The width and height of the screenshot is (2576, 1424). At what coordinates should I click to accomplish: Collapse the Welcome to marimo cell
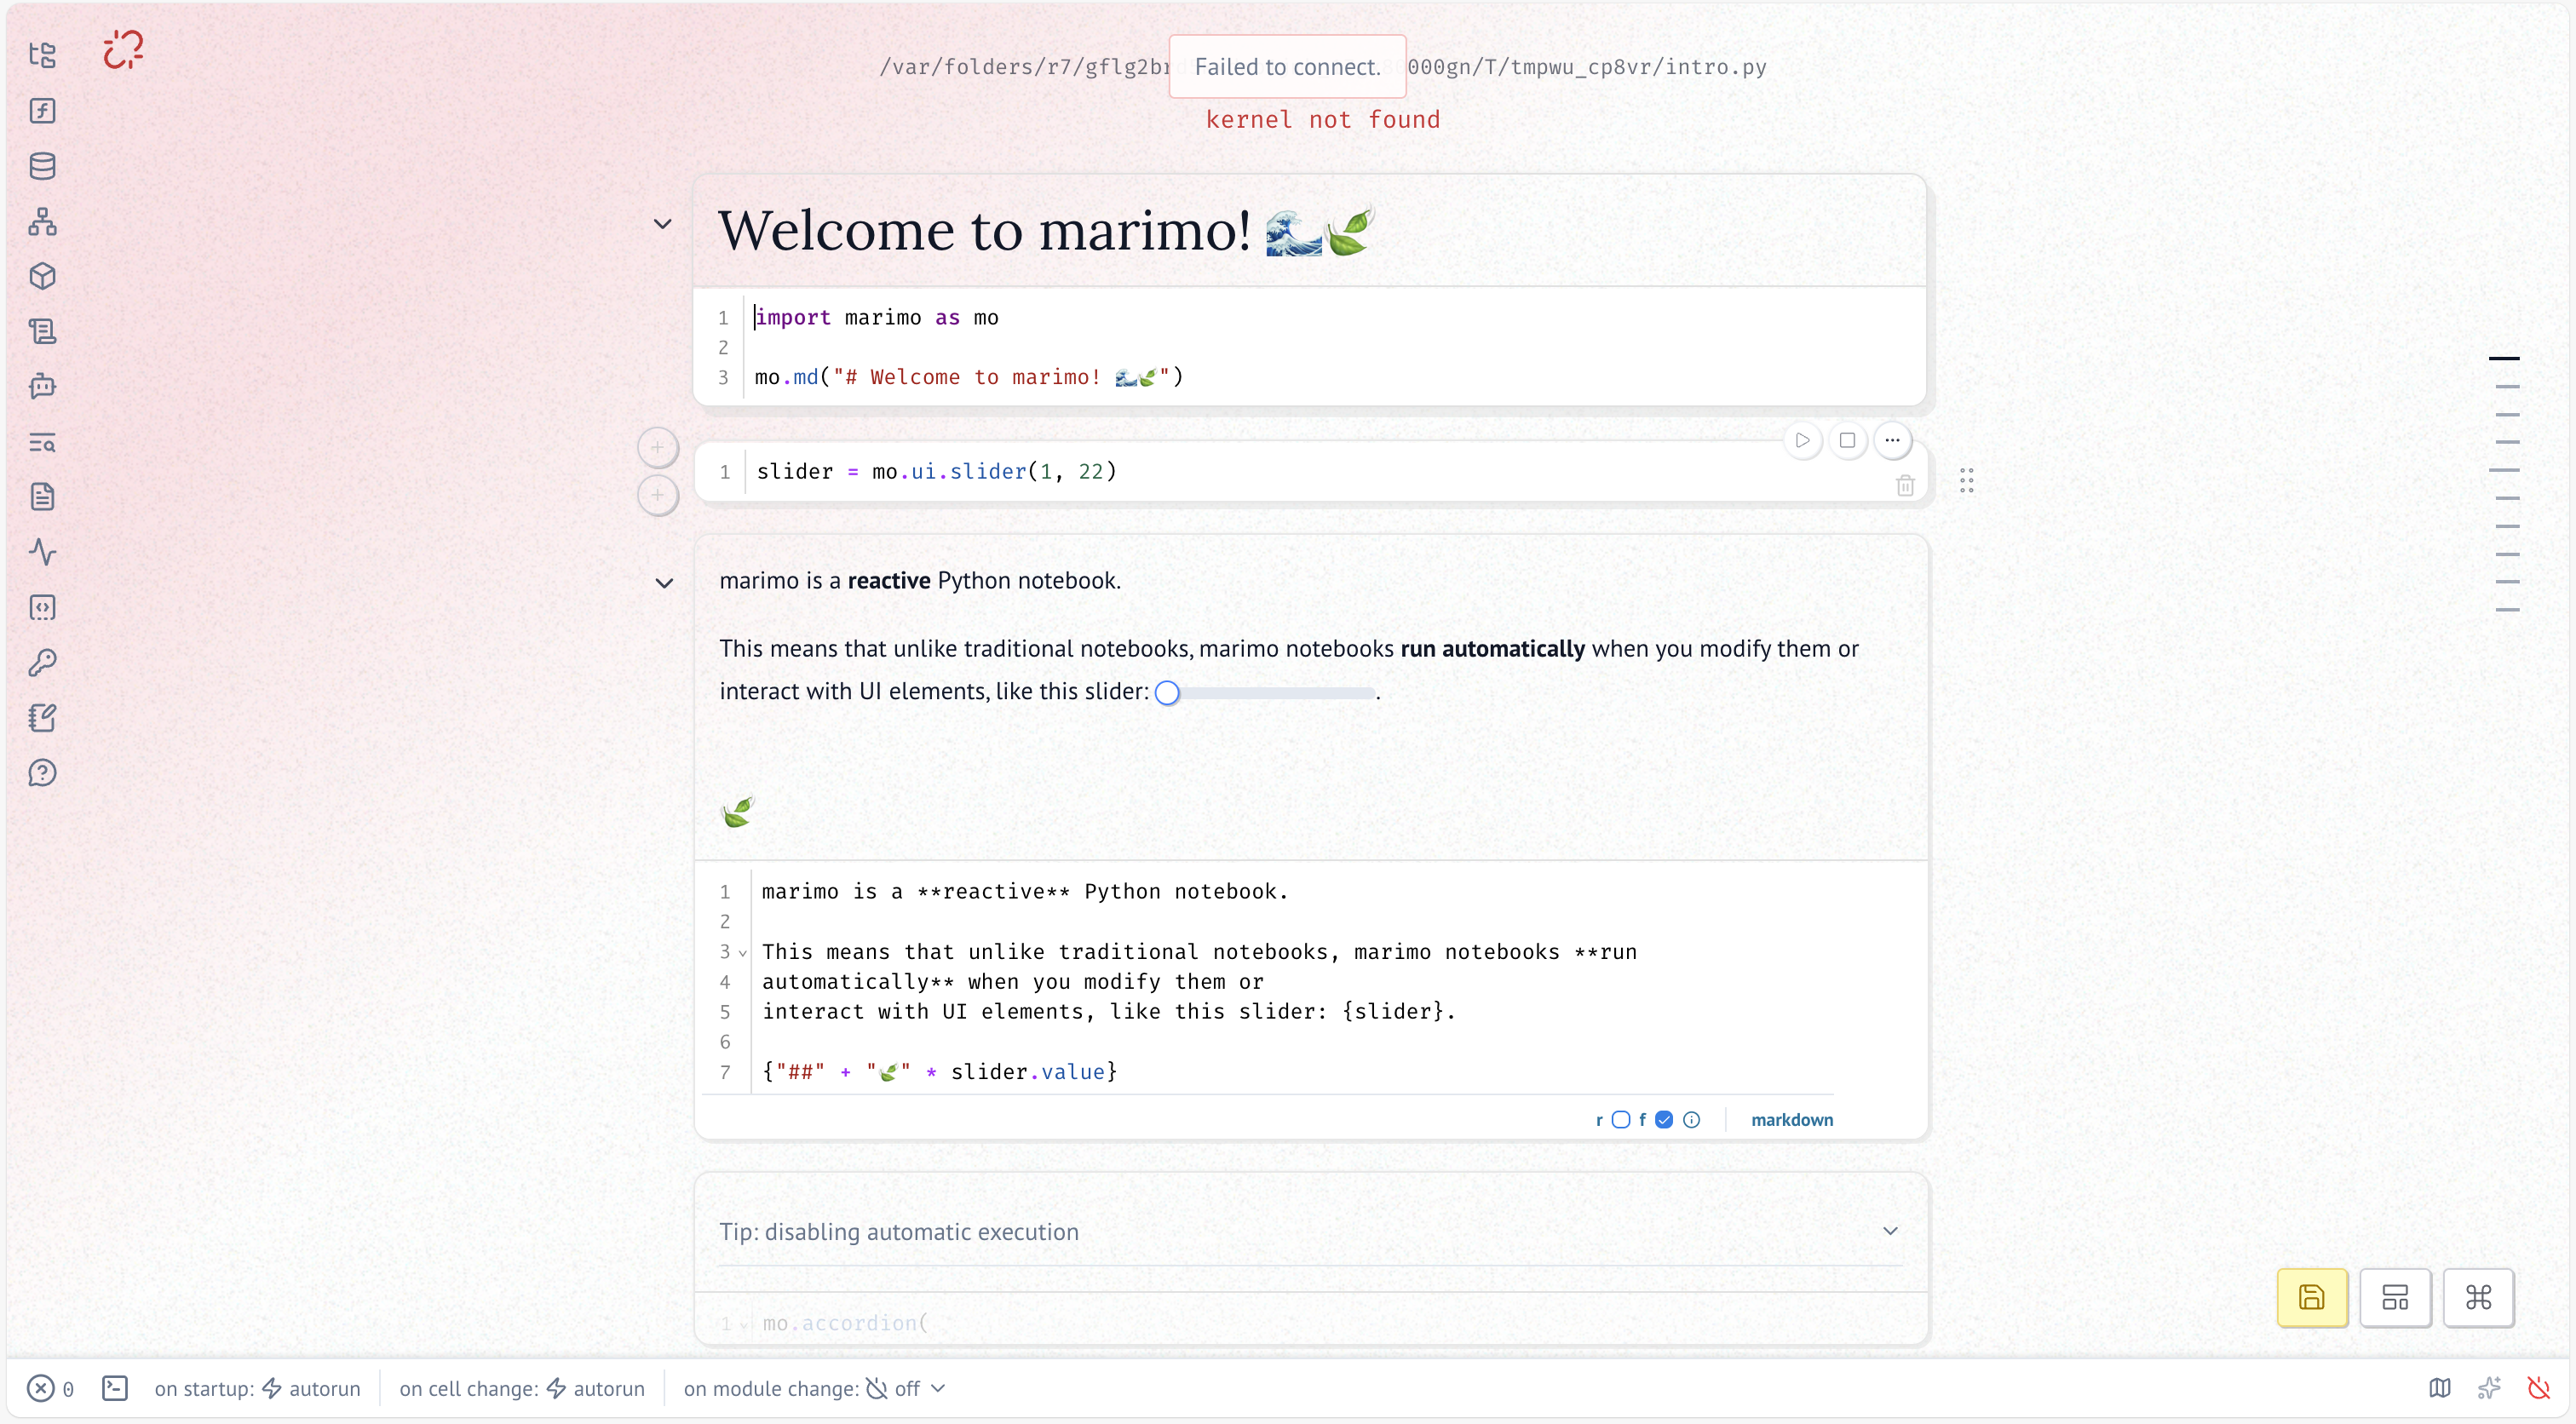click(662, 224)
